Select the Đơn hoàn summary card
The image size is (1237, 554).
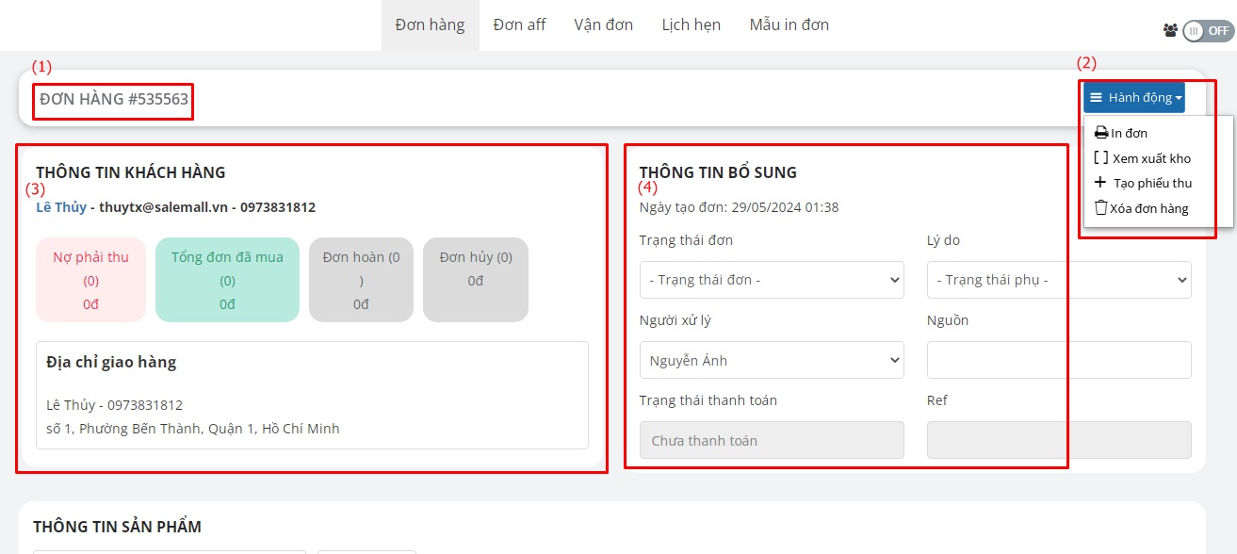coord(361,280)
